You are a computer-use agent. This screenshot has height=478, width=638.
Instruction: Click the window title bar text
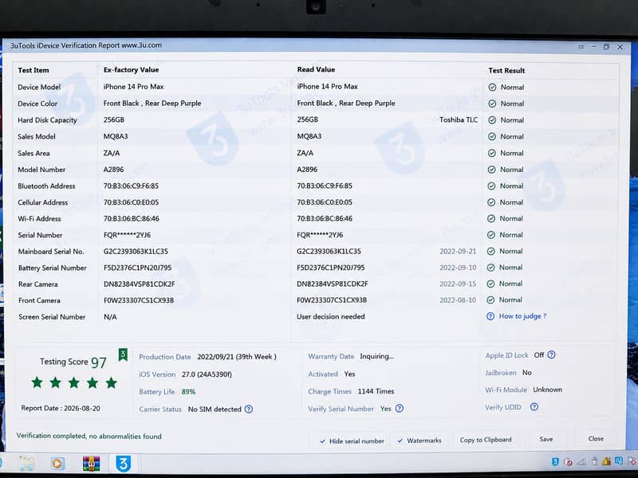[x=86, y=45]
